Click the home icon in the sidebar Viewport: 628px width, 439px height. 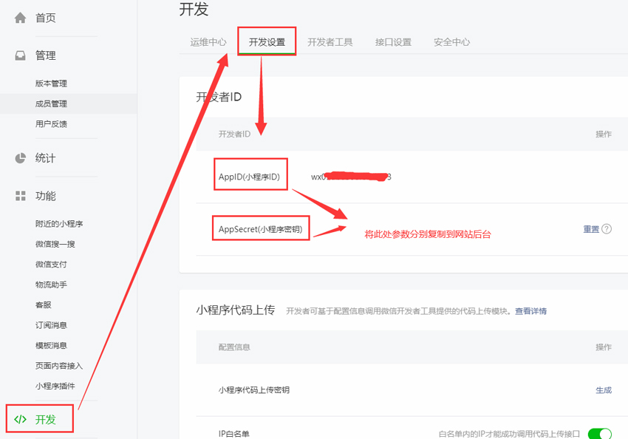coord(21,18)
